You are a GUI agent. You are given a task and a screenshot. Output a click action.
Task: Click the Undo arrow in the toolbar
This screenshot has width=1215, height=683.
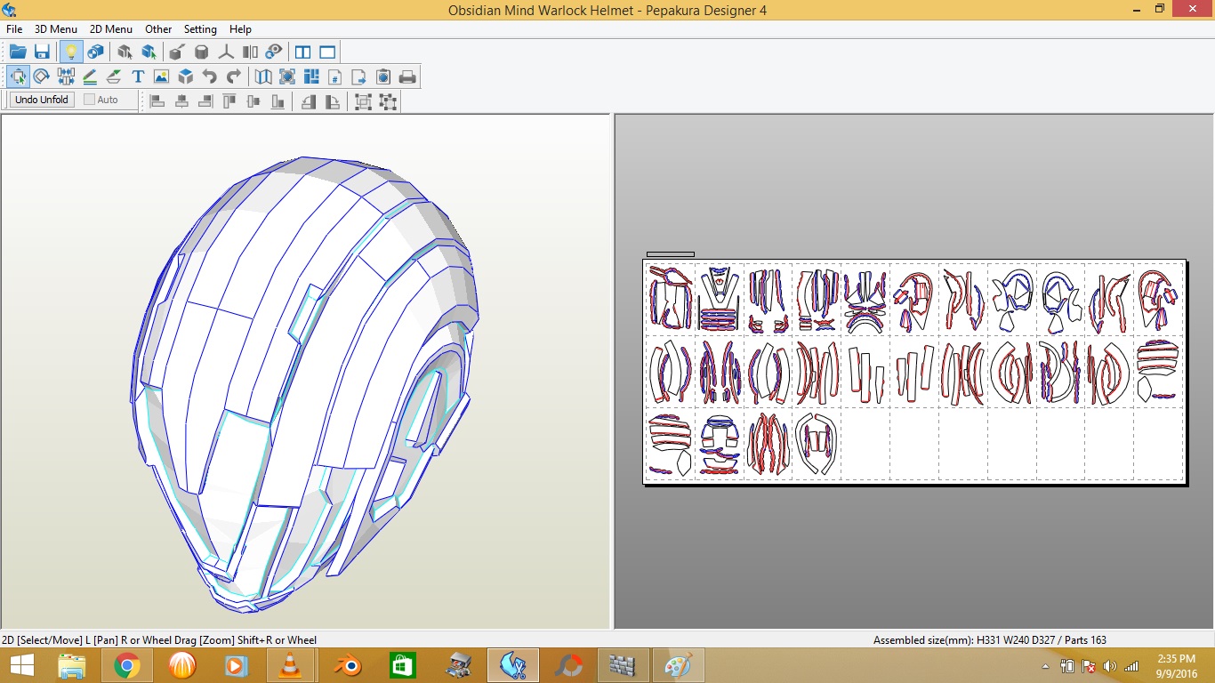tap(210, 76)
